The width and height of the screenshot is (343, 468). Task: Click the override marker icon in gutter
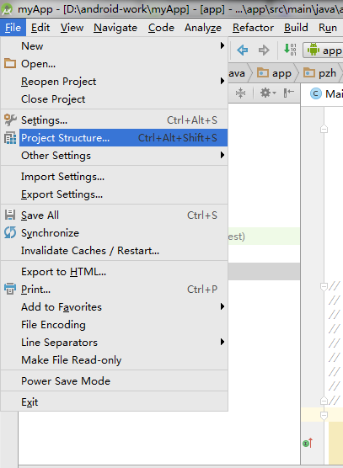tap(308, 443)
